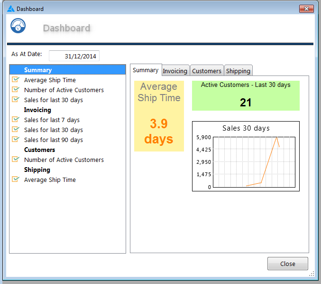This screenshot has width=321, height=284.
Task: Click the Dashboard gauge icon in header
Action: [x=18, y=27]
